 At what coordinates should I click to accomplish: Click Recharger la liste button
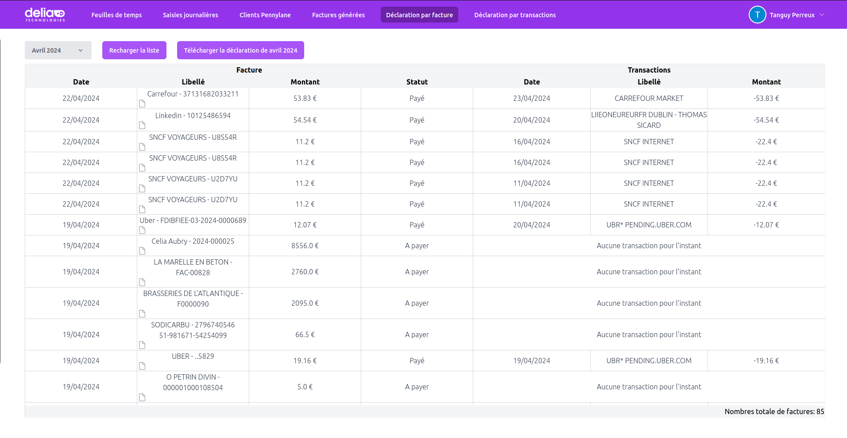click(134, 50)
